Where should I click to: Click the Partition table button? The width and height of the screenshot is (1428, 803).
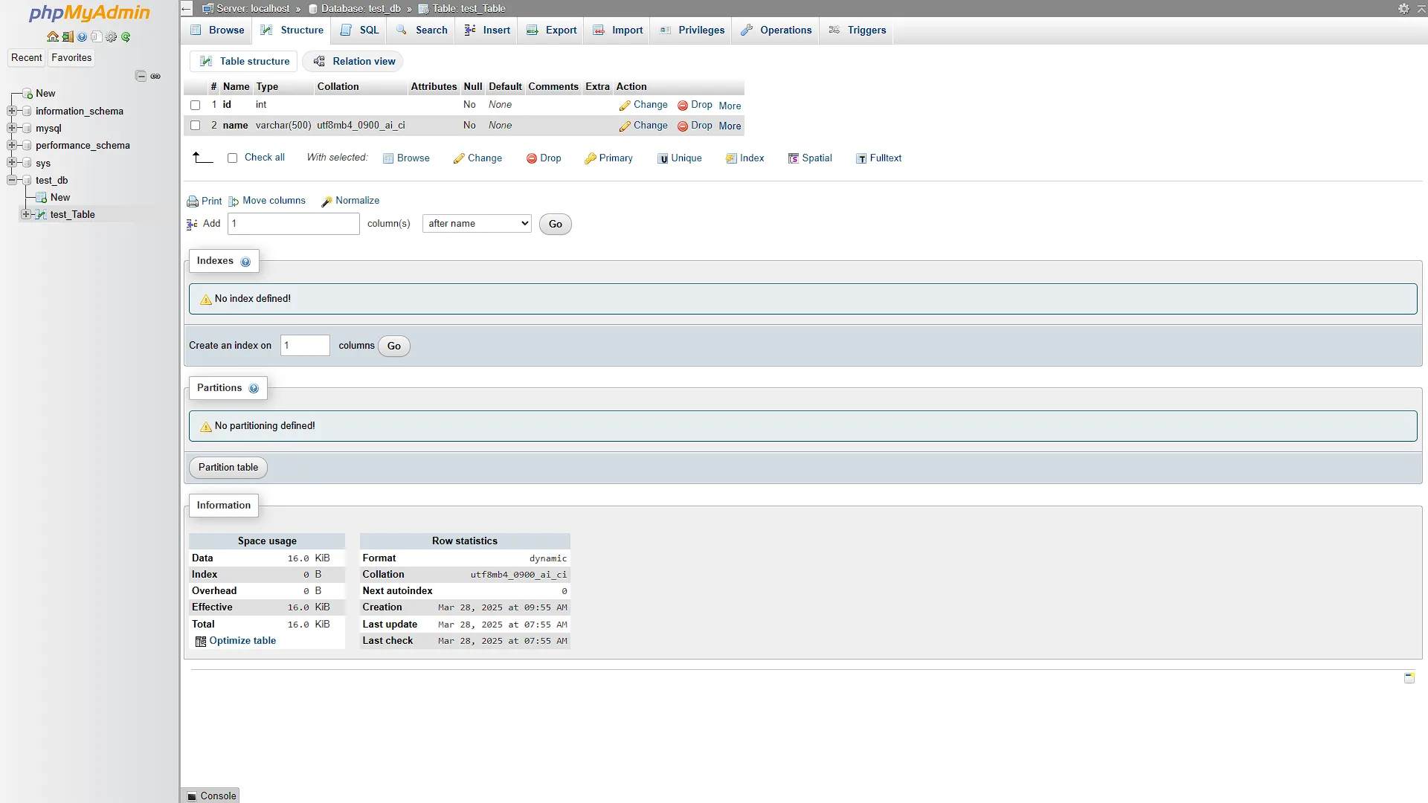click(x=228, y=468)
